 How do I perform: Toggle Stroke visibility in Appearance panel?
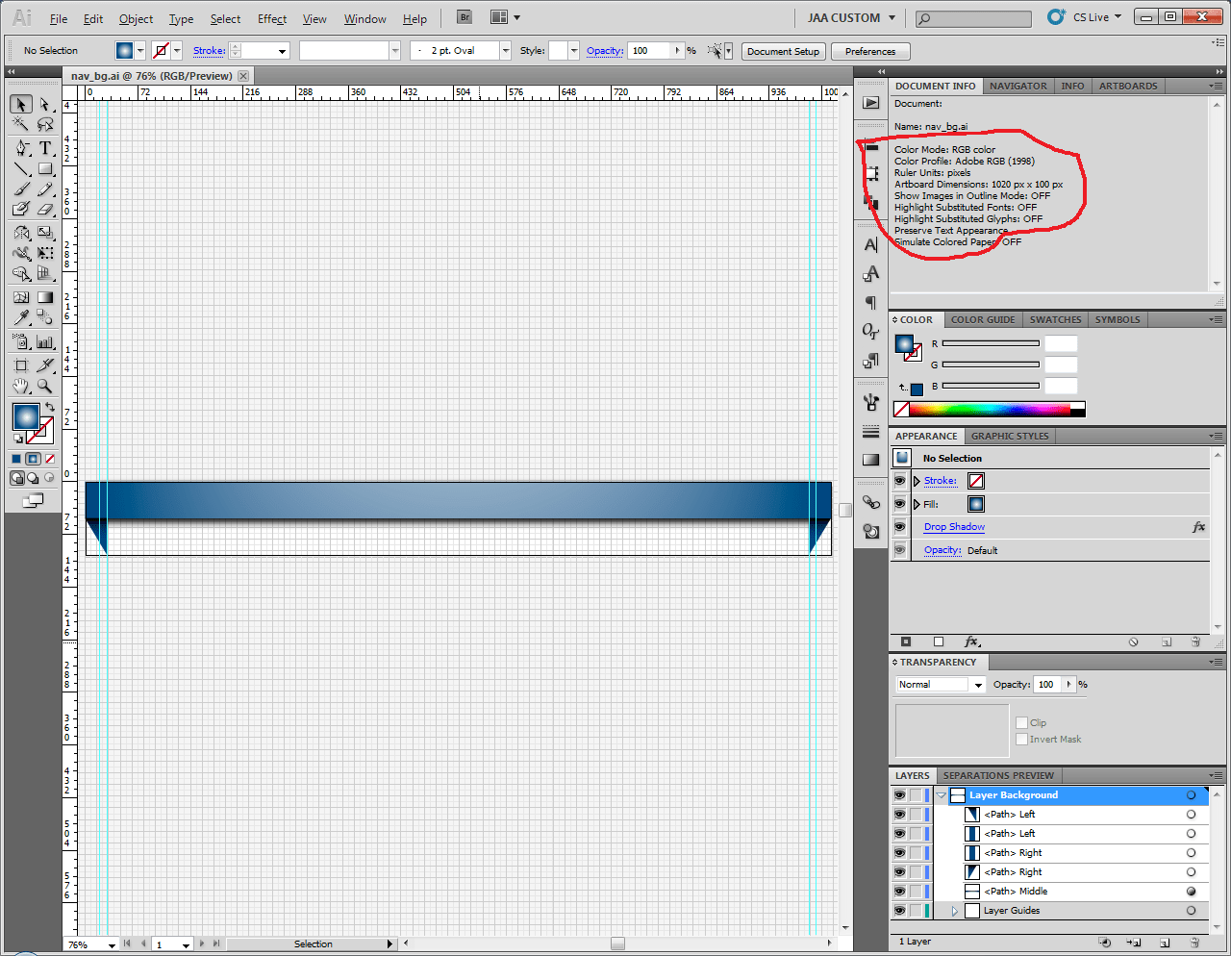(900, 481)
